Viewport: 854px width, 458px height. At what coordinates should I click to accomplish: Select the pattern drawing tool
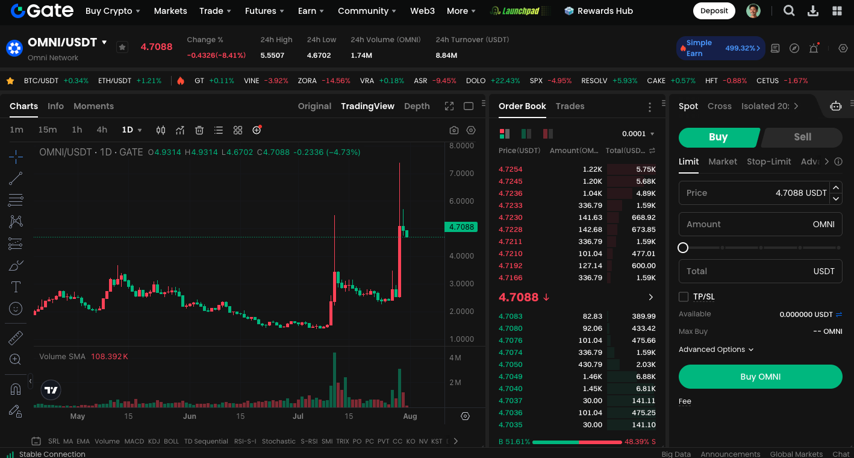(x=16, y=222)
